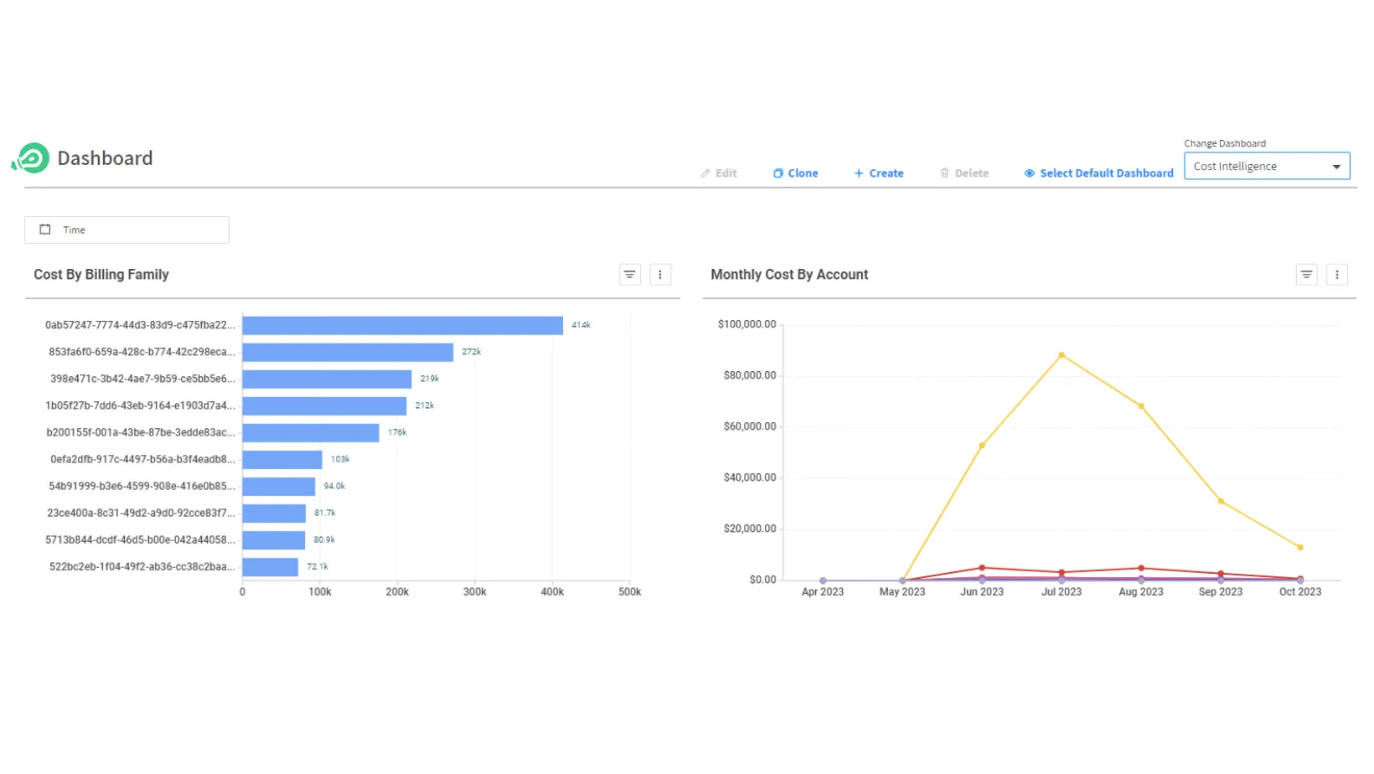
Task: Open filter for Cost By Billing Family
Action: point(630,275)
